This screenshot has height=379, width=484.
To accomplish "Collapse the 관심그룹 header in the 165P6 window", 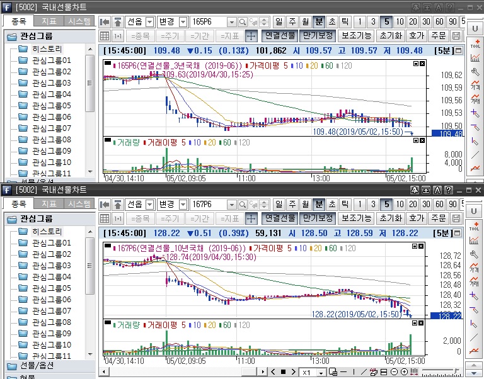I will [50, 37].
